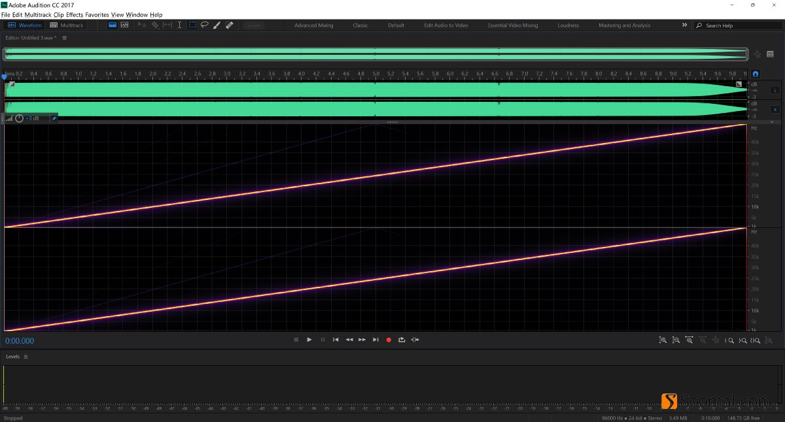
Task: Click the Waveform view button
Action: (x=25, y=25)
